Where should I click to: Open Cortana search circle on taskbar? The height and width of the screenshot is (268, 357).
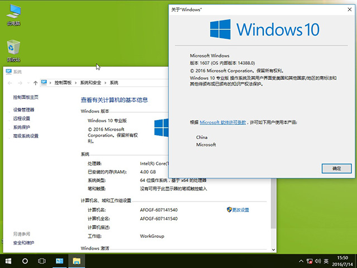pos(25,261)
